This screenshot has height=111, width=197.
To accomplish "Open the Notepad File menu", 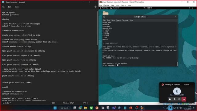I will click(3, 7).
